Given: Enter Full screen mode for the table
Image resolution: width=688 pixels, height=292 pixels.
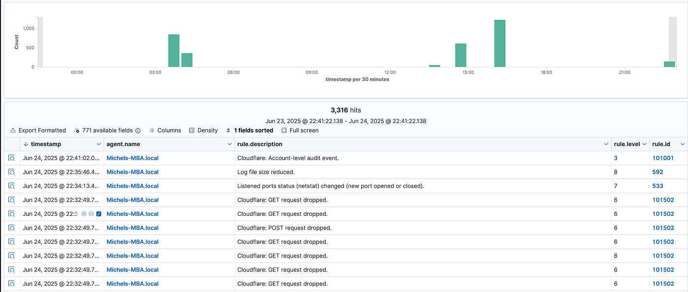Looking at the screenshot, I should pos(300,131).
